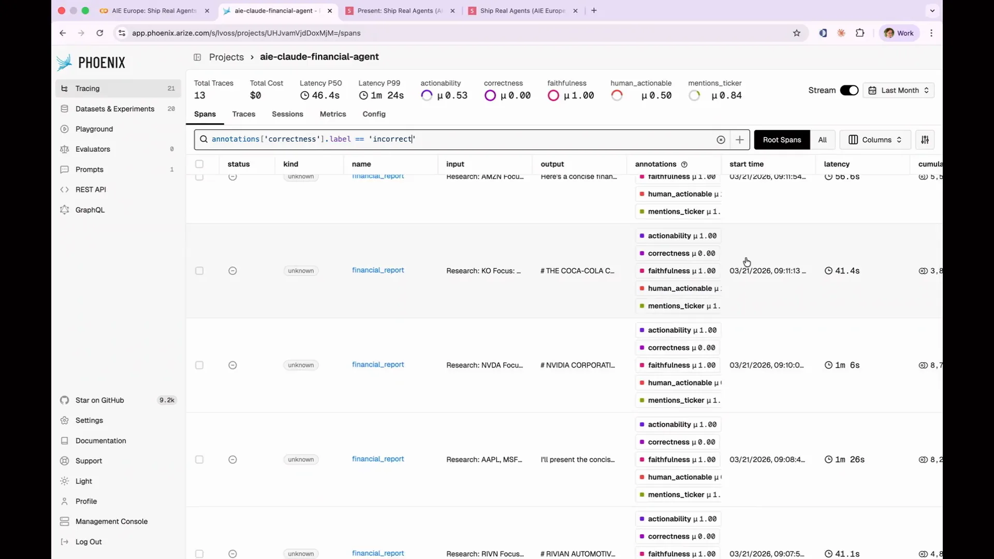Screen dimensions: 994x559
Task: Click the Support lifebuoy icon
Action: (65, 461)
